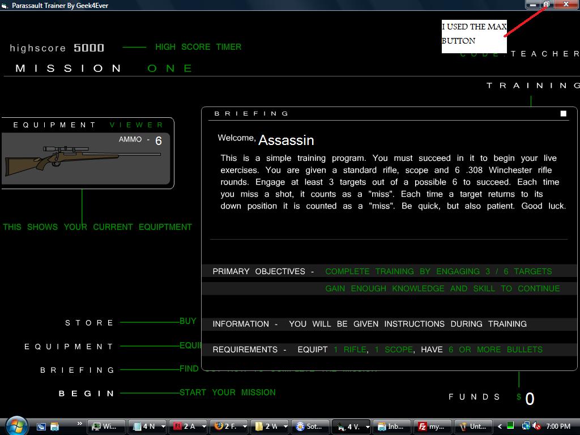Viewport: 580px width, 435px height.
Task: Click the network icon in system tray
Action: coord(525,426)
